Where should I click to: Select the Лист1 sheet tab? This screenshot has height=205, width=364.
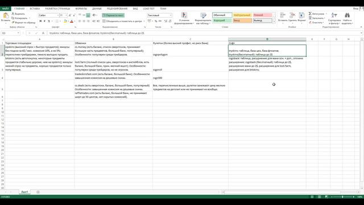pos(24,192)
